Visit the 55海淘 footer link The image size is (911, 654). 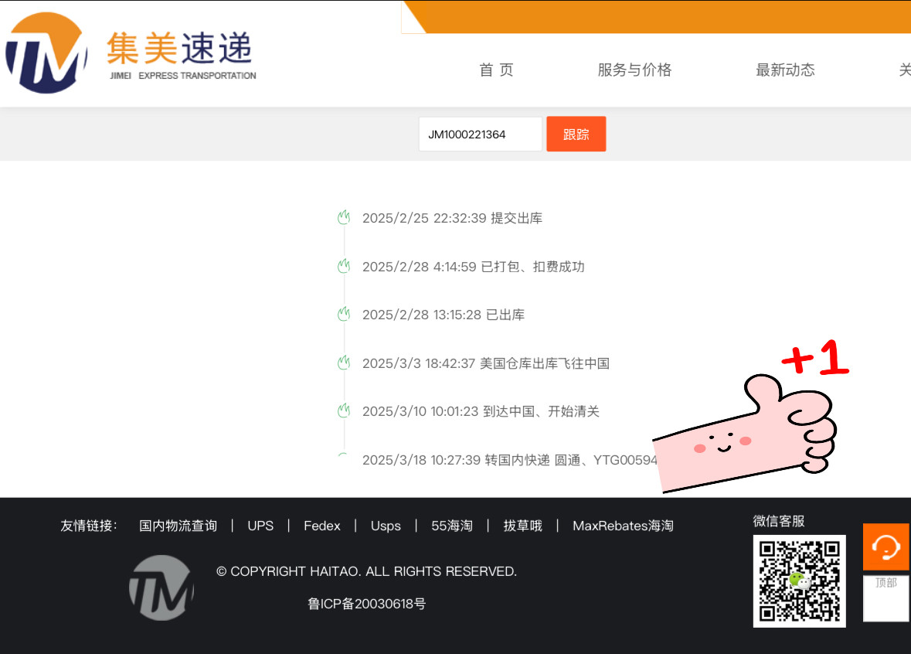451,526
